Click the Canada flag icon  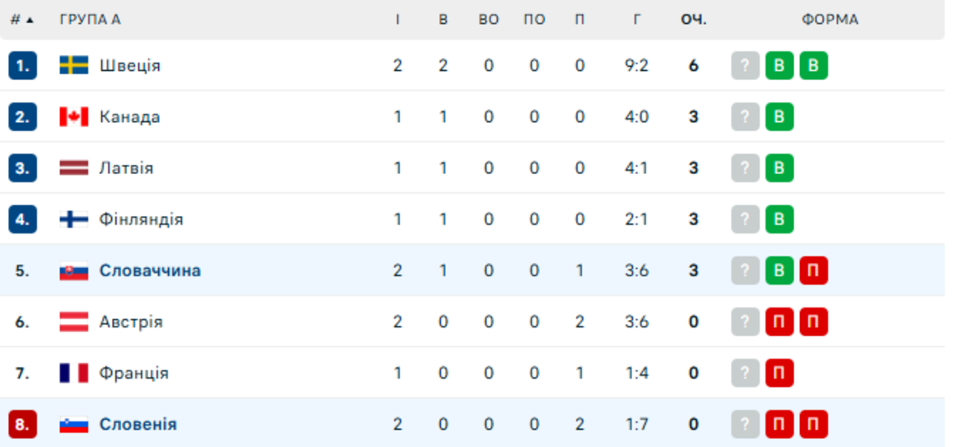tap(73, 117)
